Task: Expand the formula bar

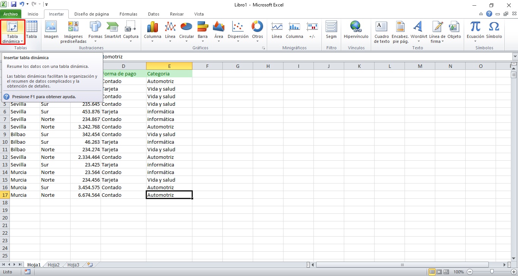Action: 515,56
